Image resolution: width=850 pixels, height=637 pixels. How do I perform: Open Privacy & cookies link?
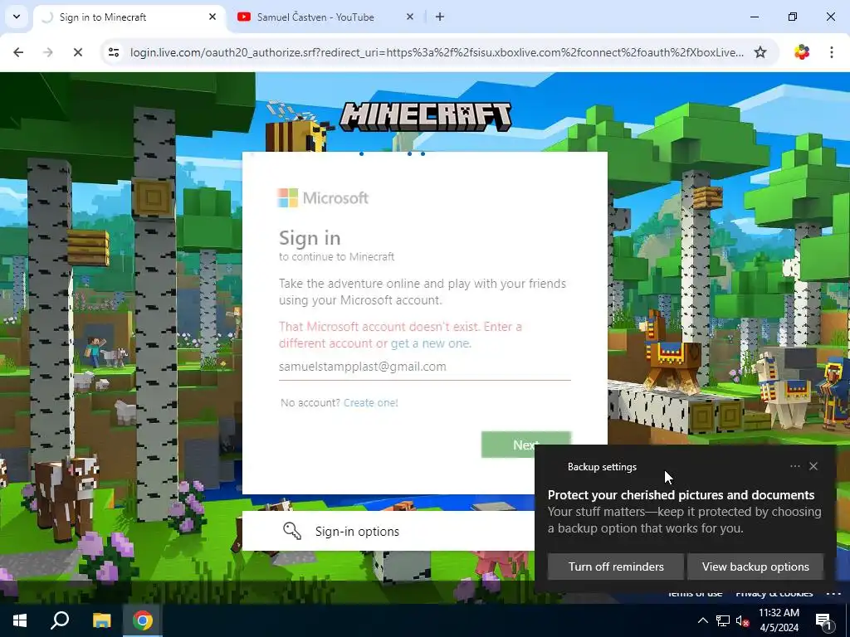coord(774,594)
